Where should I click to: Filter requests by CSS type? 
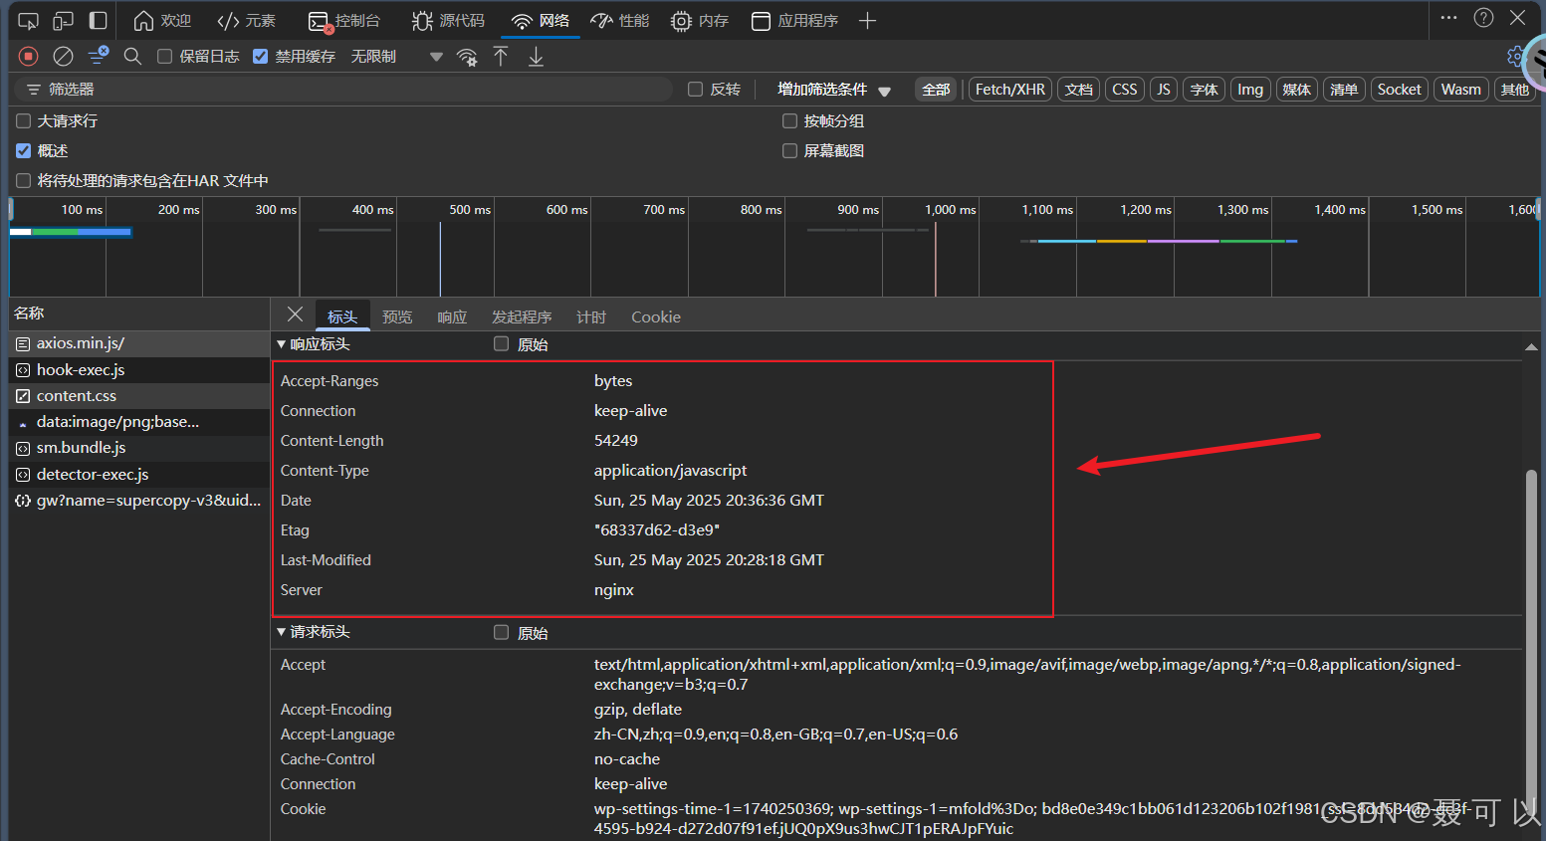click(x=1125, y=90)
